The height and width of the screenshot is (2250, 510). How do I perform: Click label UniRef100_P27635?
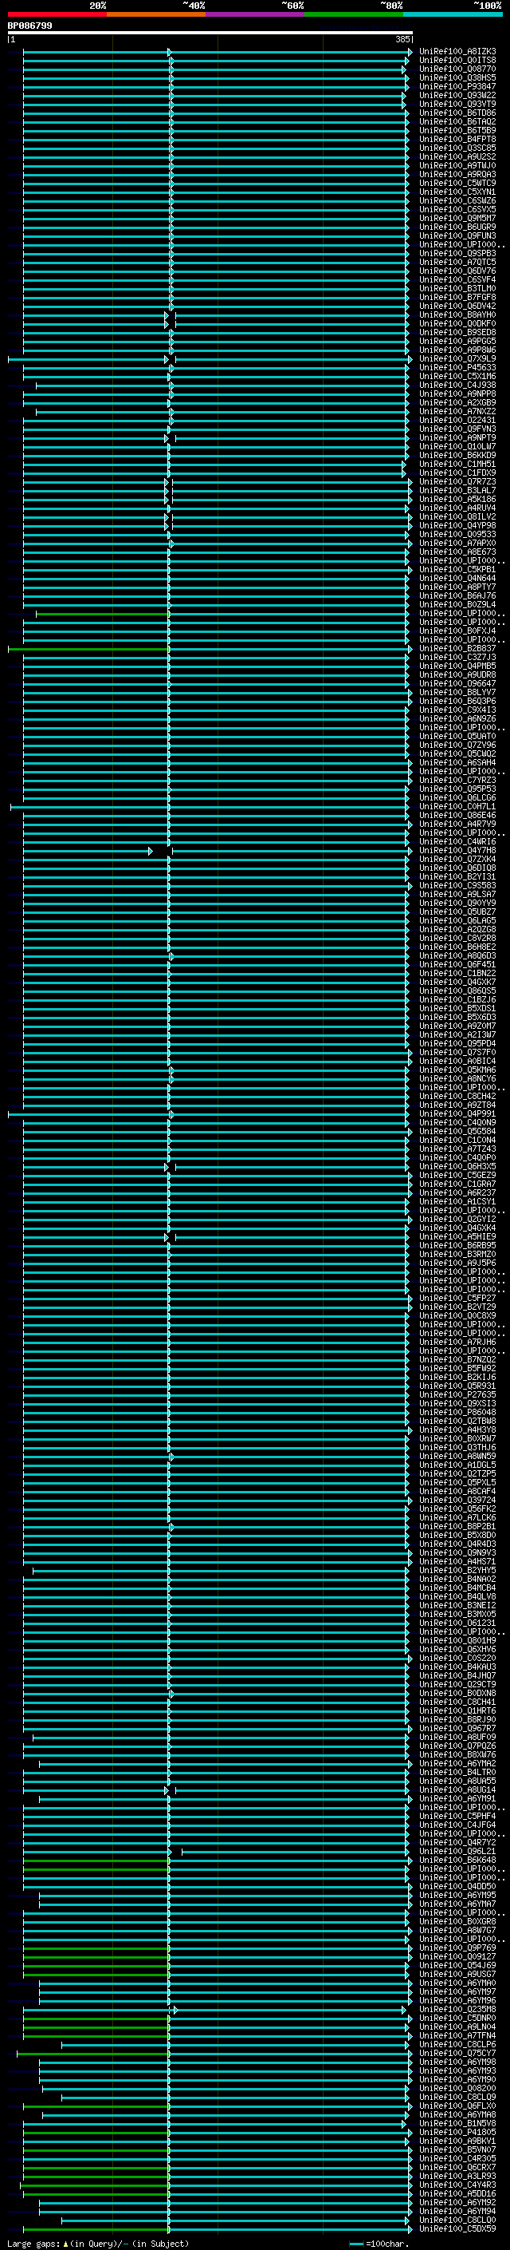pyautogui.click(x=457, y=1395)
